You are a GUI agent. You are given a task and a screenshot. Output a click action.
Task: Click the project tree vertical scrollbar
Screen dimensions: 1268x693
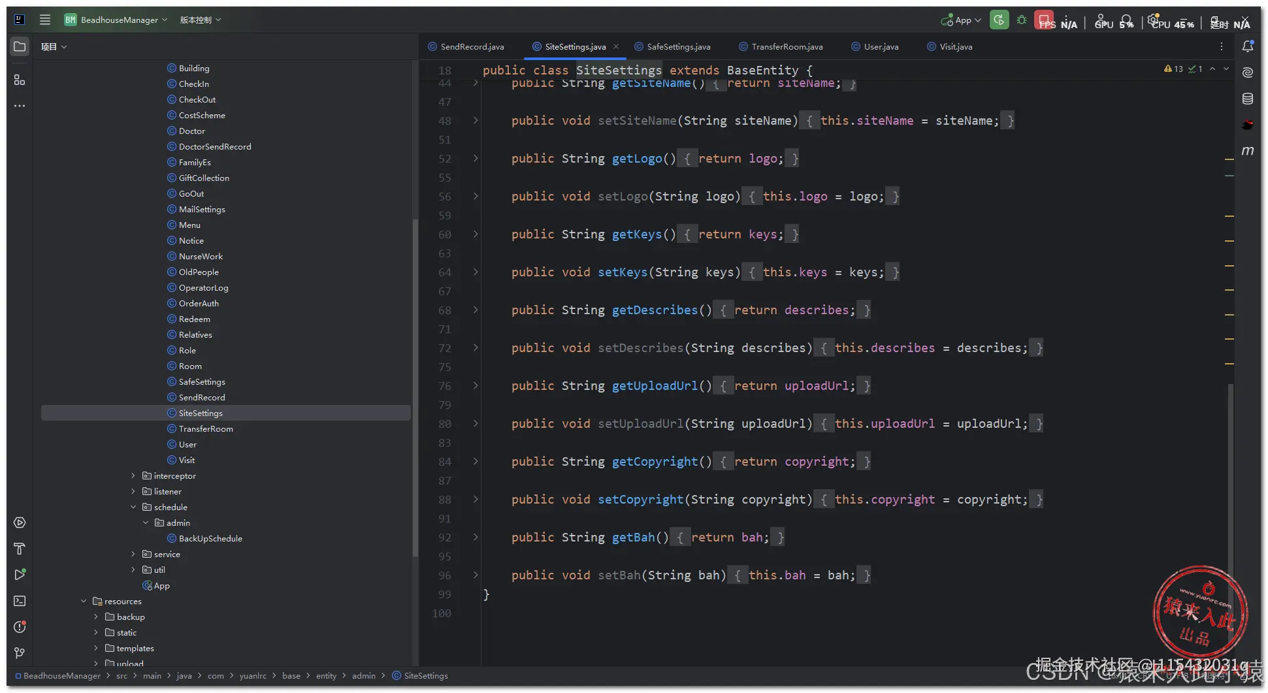click(x=414, y=389)
